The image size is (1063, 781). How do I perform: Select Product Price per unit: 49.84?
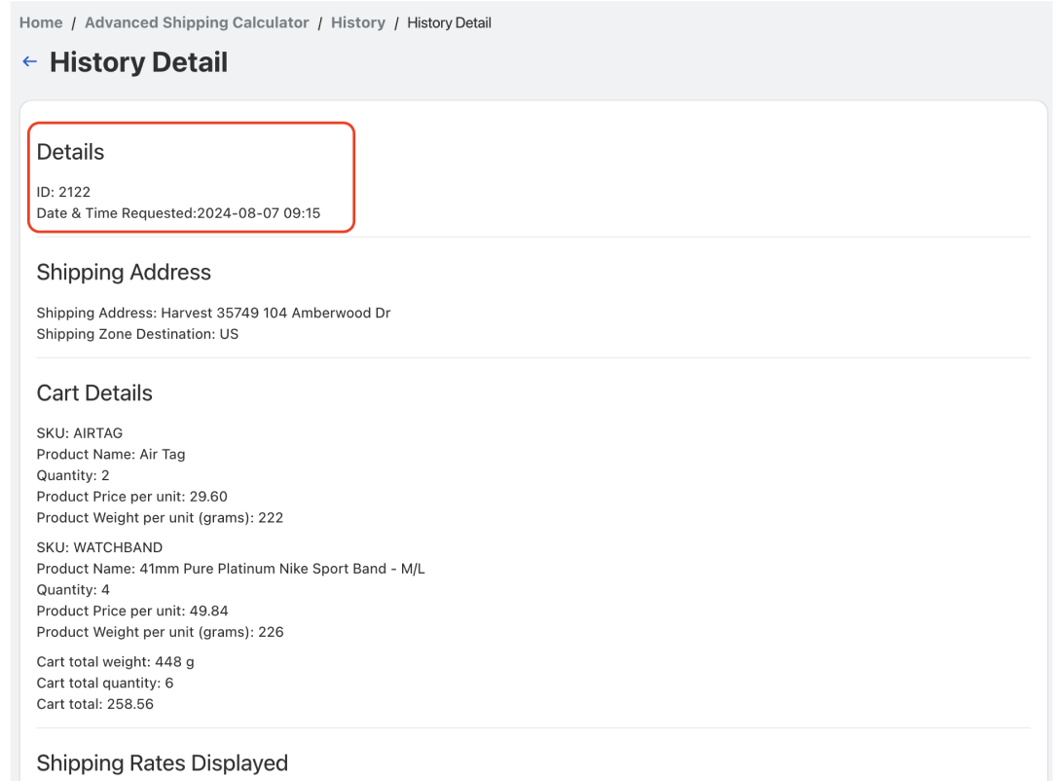point(132,611)
